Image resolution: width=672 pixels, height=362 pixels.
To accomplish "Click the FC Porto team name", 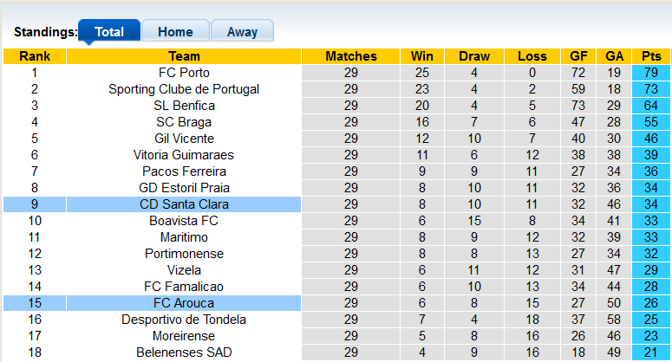I will (184, 73).
